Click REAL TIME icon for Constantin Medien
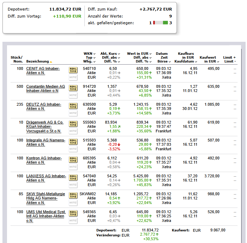This screenshot has height=243, width=247. 73,88
